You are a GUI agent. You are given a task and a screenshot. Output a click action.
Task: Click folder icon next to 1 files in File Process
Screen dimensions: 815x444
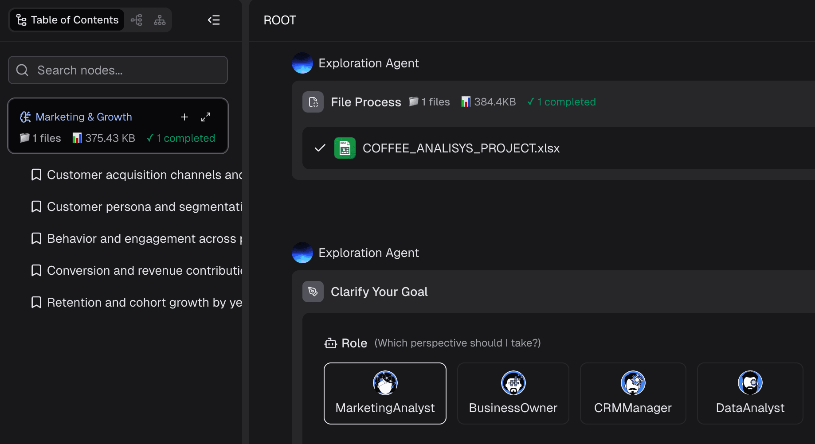tap(413, 101)
